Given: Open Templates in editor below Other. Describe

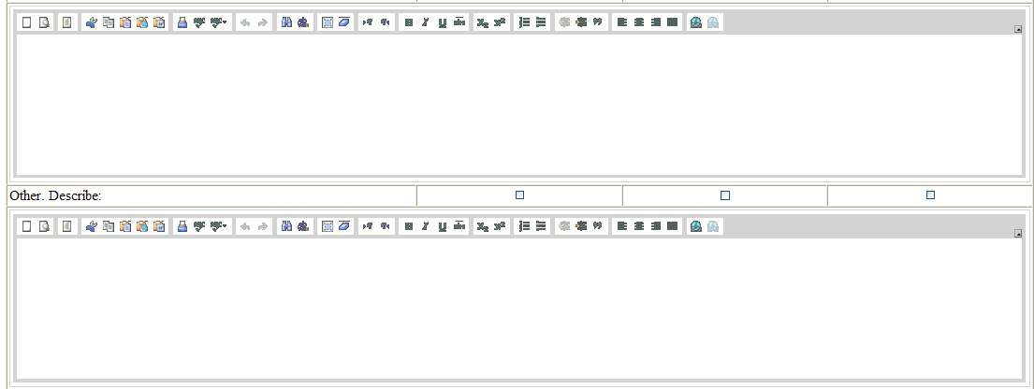Looking at the screenshot, I should click(x=66, y=226).
